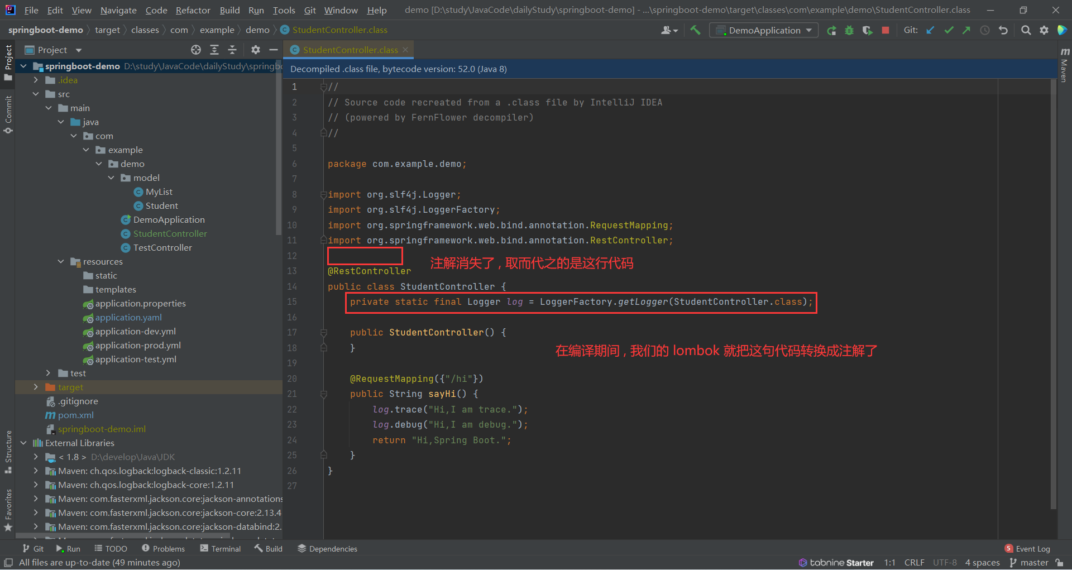Image resolution: width=1072 pixels, height=570 pixels.
Task: Collapse all in Project panel
Action: (x=232, y=50)
